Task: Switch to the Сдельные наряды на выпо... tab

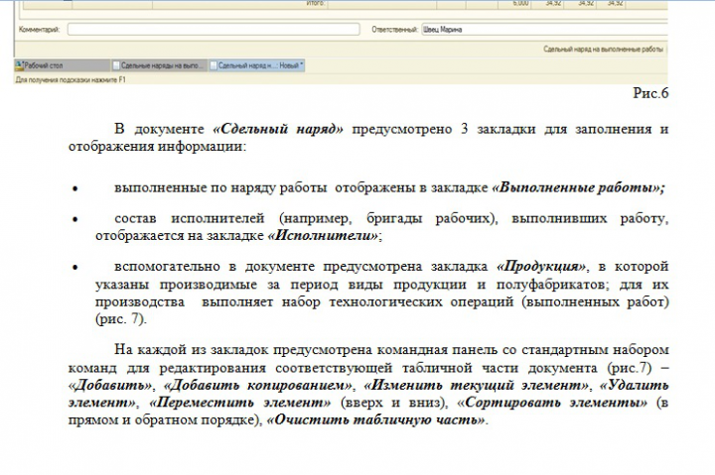Action: [159, 65]
